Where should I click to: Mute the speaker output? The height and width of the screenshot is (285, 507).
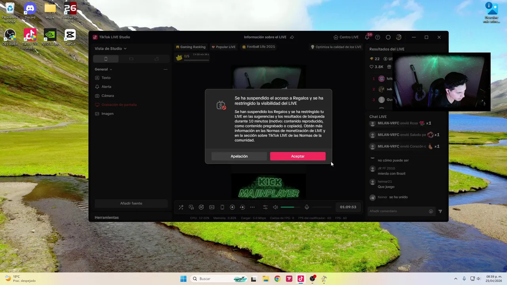[x=275, y=207]
